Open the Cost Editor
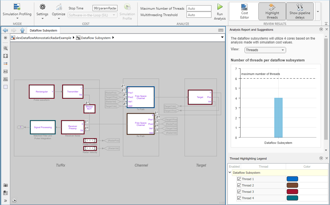 244,11
